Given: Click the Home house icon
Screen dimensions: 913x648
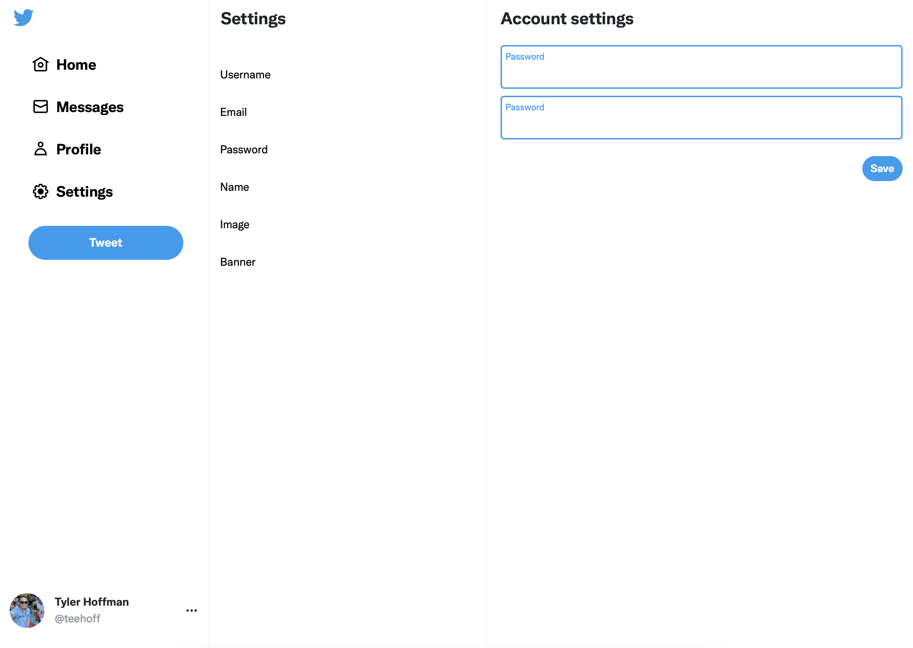Looking at the screenshot, I should 40,64.
